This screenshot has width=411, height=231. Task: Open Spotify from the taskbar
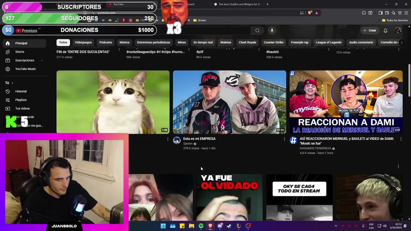[201, 226]
